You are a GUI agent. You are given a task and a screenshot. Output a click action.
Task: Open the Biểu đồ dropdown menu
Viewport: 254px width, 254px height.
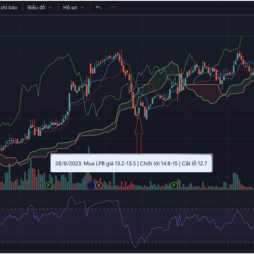(40, 8)
